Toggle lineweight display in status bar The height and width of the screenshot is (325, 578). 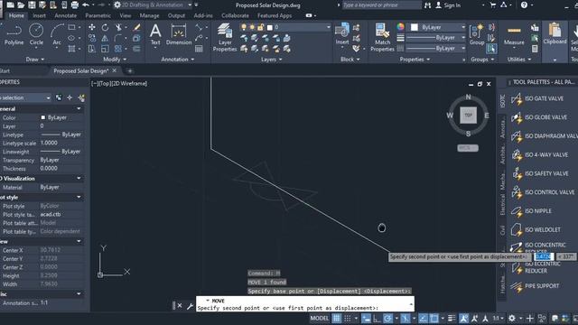452,318
